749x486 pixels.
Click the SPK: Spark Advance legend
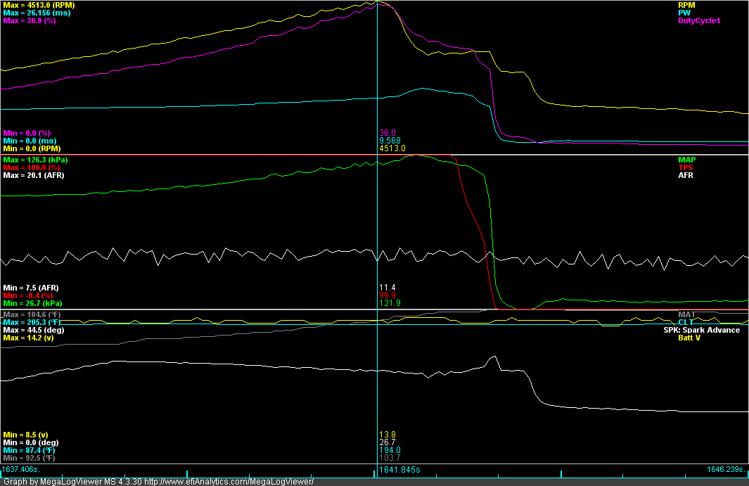tap(701, 330)
